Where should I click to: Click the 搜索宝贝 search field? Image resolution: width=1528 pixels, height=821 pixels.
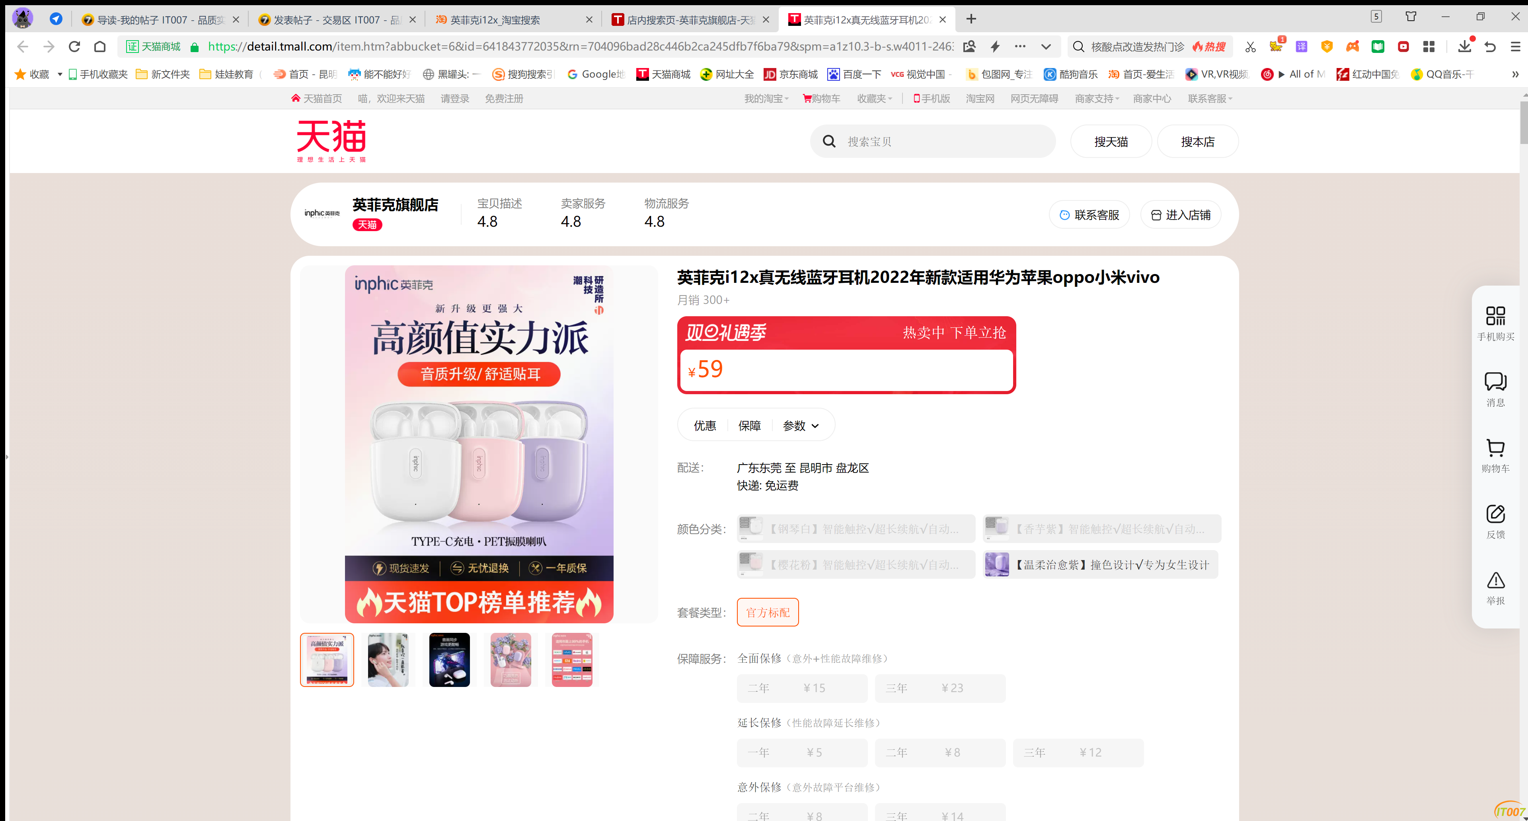[933, 141]
